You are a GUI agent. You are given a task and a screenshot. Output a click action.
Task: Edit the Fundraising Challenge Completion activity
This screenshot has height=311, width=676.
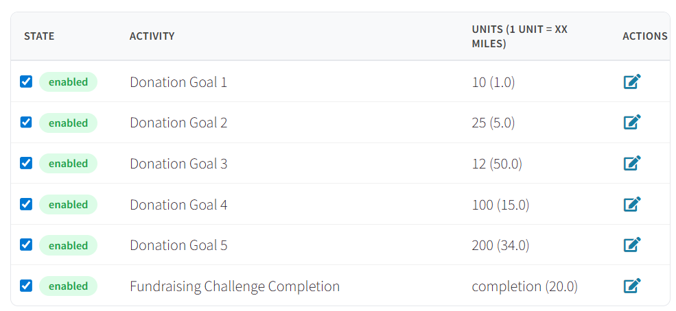[632, 286]
